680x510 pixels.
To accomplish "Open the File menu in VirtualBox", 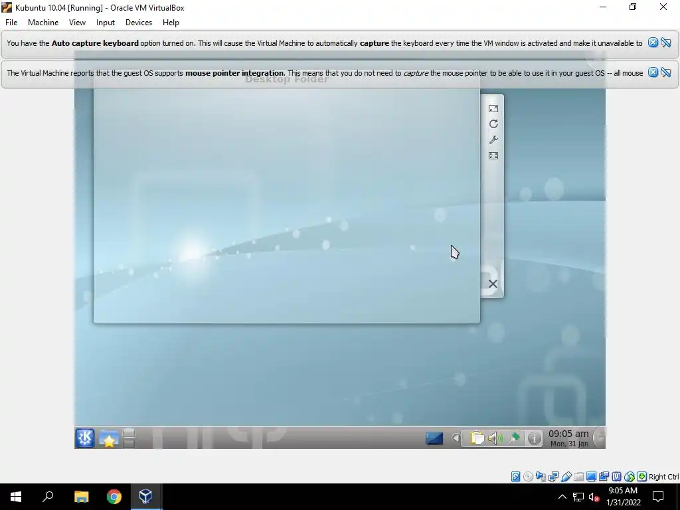I will [11, 23].
